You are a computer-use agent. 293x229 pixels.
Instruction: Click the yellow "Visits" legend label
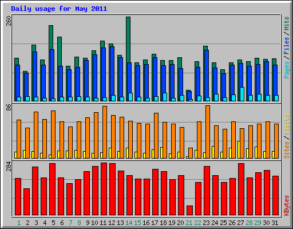coord(287,124)
